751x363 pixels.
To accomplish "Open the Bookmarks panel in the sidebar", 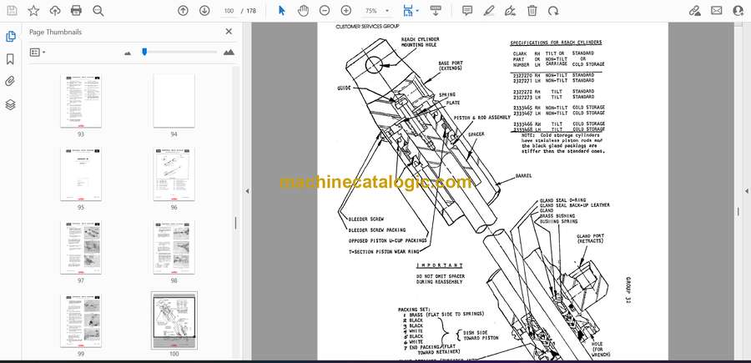I will (11, 59).
